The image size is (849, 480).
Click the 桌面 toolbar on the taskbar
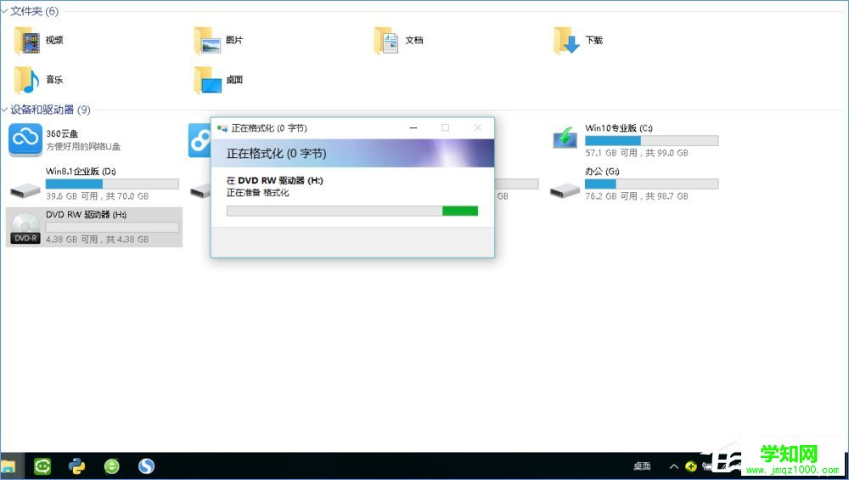[642, 466]
